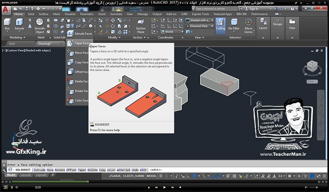The height and width of the screenshot is (192, 329).
Task: Switch to the Surface ribbon tab
Action: point(44,14)
